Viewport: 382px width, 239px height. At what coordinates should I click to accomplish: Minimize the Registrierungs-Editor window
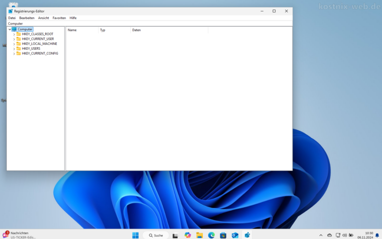point(262,11)
